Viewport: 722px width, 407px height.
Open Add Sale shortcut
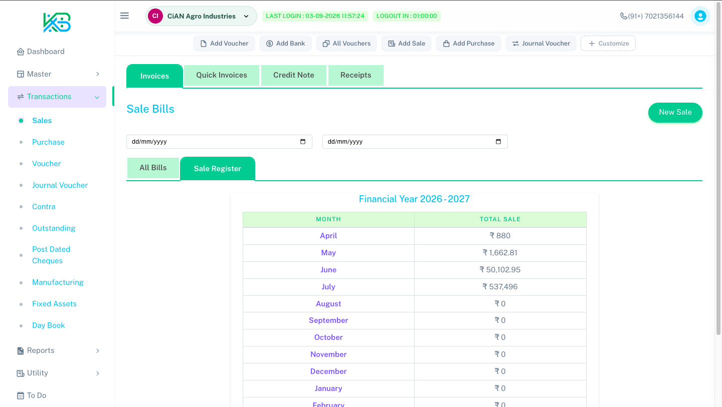pos(407,44)
